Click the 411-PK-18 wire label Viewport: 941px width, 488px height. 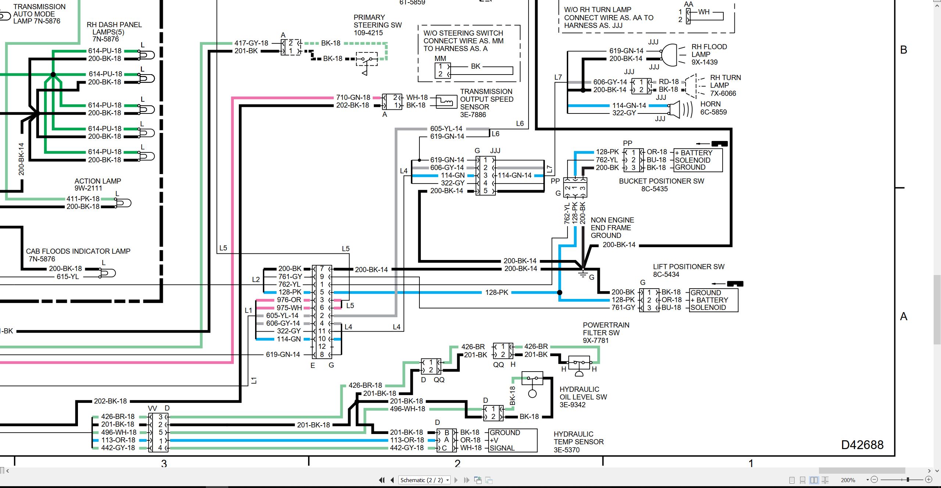(x=83, y=199)
